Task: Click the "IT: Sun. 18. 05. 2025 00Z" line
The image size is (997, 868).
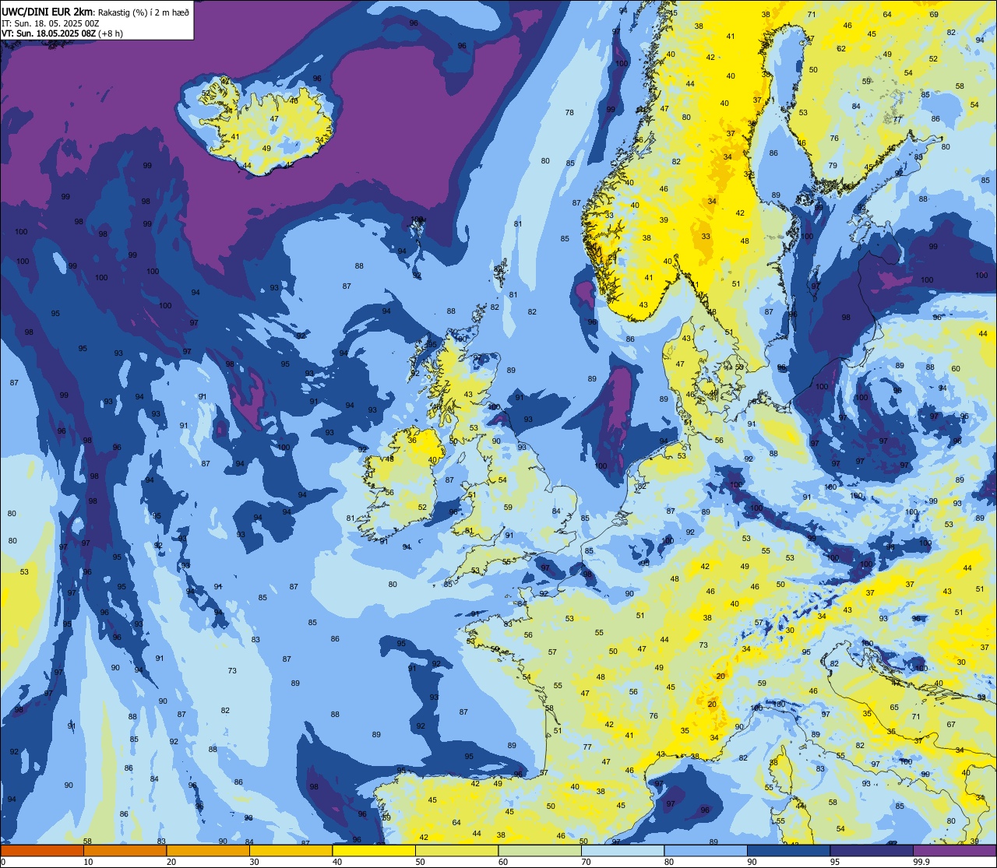Action: tap(50, 23)
